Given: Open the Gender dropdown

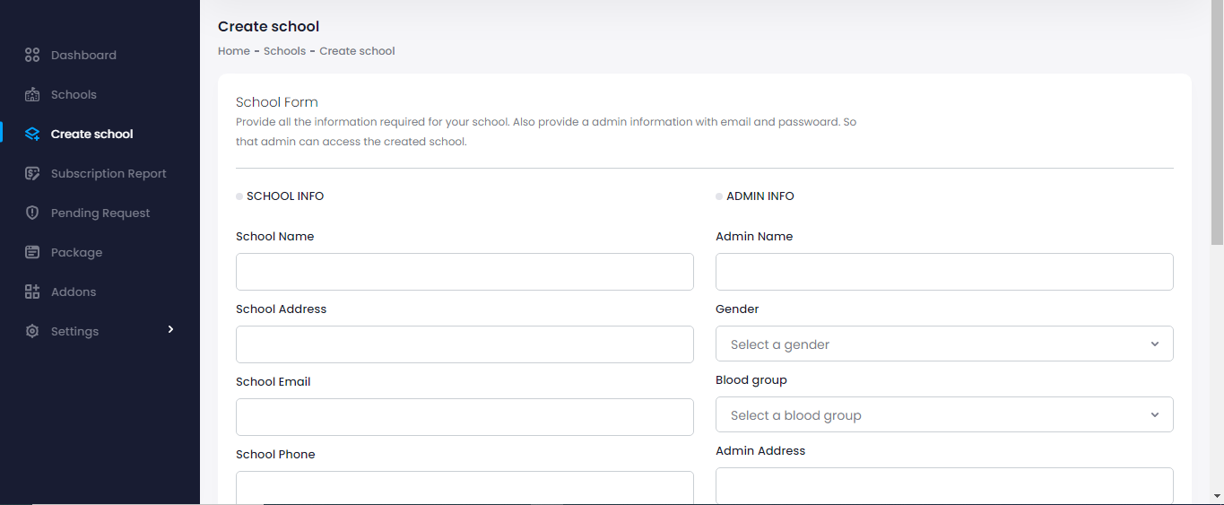Looking at the screenshot, I should pyautogui.click(x=943, y=344).
